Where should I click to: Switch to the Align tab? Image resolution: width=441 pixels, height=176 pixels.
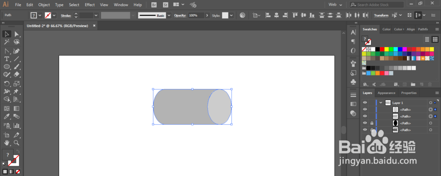point(411,29)
